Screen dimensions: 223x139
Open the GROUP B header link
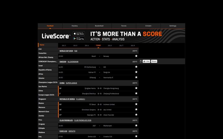point(72,131)
